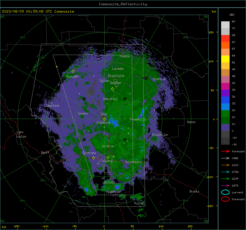Click the yellow diamond marker above Calgary
The height and width of the screenshot is (230, 246).
108,158
